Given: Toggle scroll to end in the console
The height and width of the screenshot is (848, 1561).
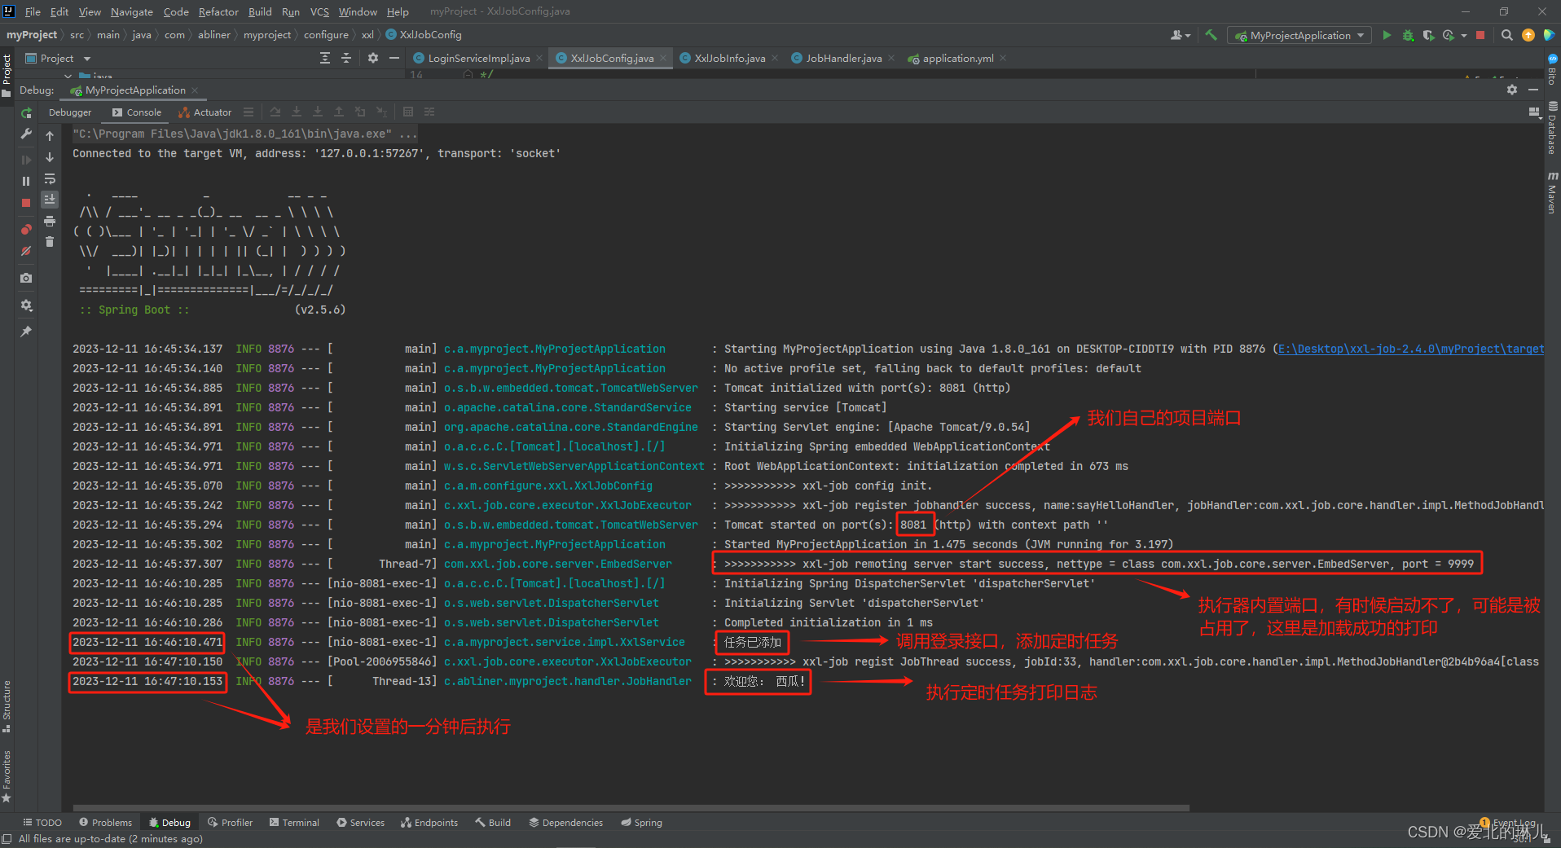Looking at the screenshot, I should pyautogui.click(x=50, y=199).
